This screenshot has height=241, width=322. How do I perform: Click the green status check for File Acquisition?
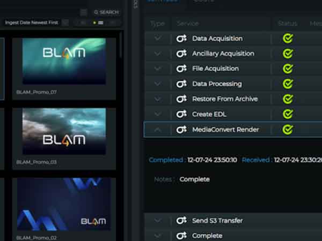[x=288, y=69]
